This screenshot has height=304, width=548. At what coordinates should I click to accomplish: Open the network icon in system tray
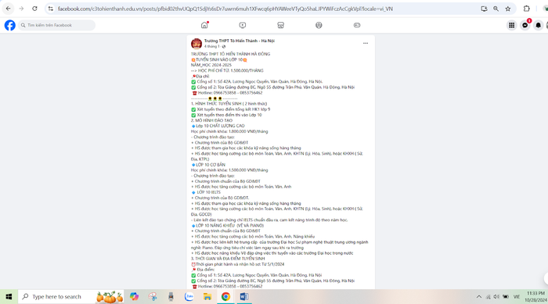488,297
